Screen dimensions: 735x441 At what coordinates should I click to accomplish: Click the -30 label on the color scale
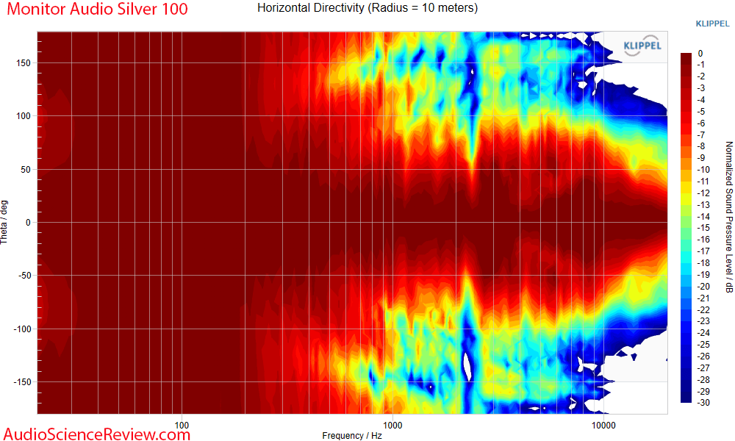click(x=703, y=403)
